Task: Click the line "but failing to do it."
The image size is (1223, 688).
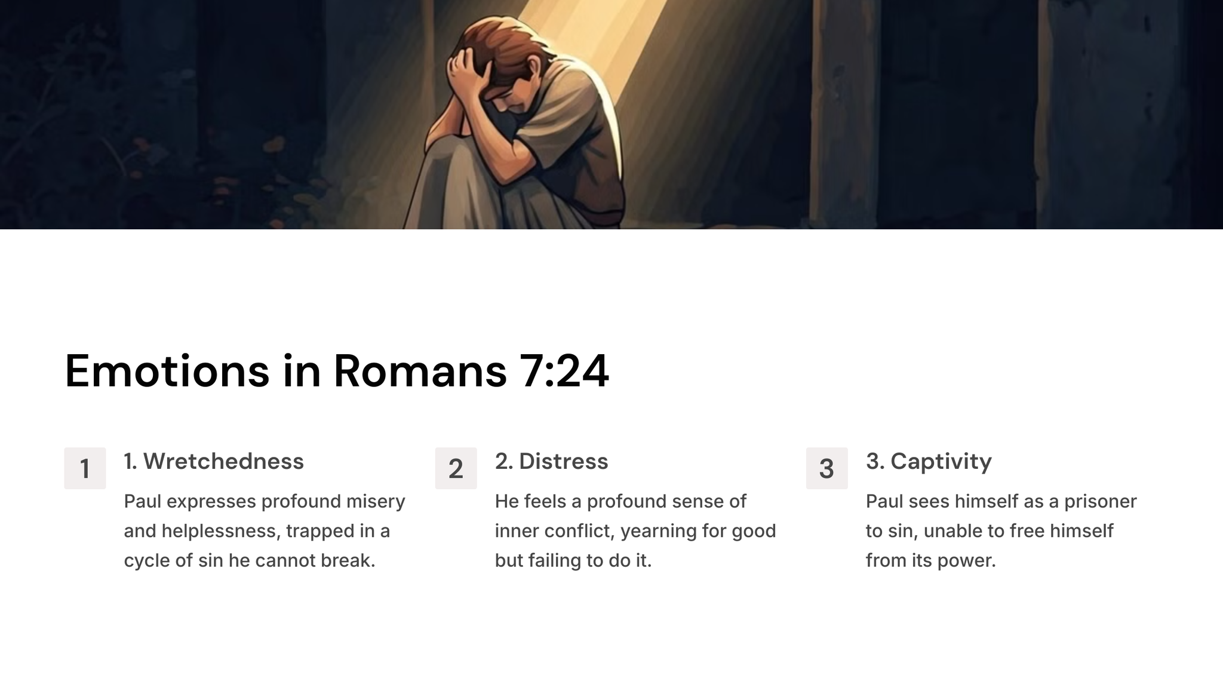Action: (573, 560)
